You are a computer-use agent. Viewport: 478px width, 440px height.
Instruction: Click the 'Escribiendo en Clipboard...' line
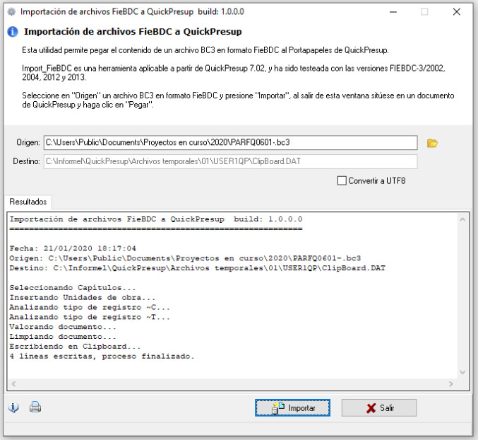tap(75, 346)
